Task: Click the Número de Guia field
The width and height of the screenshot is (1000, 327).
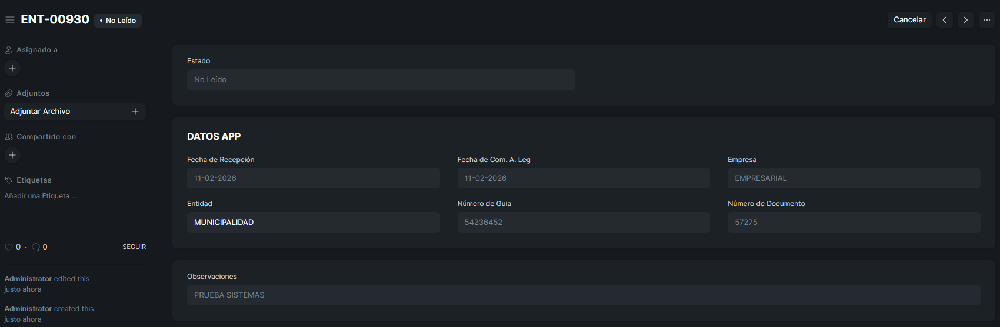Action: click(x=583, y=223)
